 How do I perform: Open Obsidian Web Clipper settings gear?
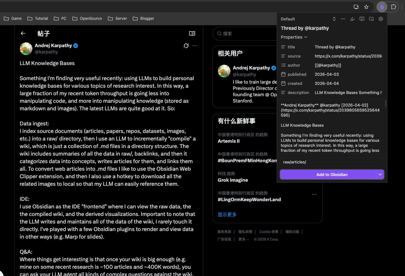coord(380,19)
